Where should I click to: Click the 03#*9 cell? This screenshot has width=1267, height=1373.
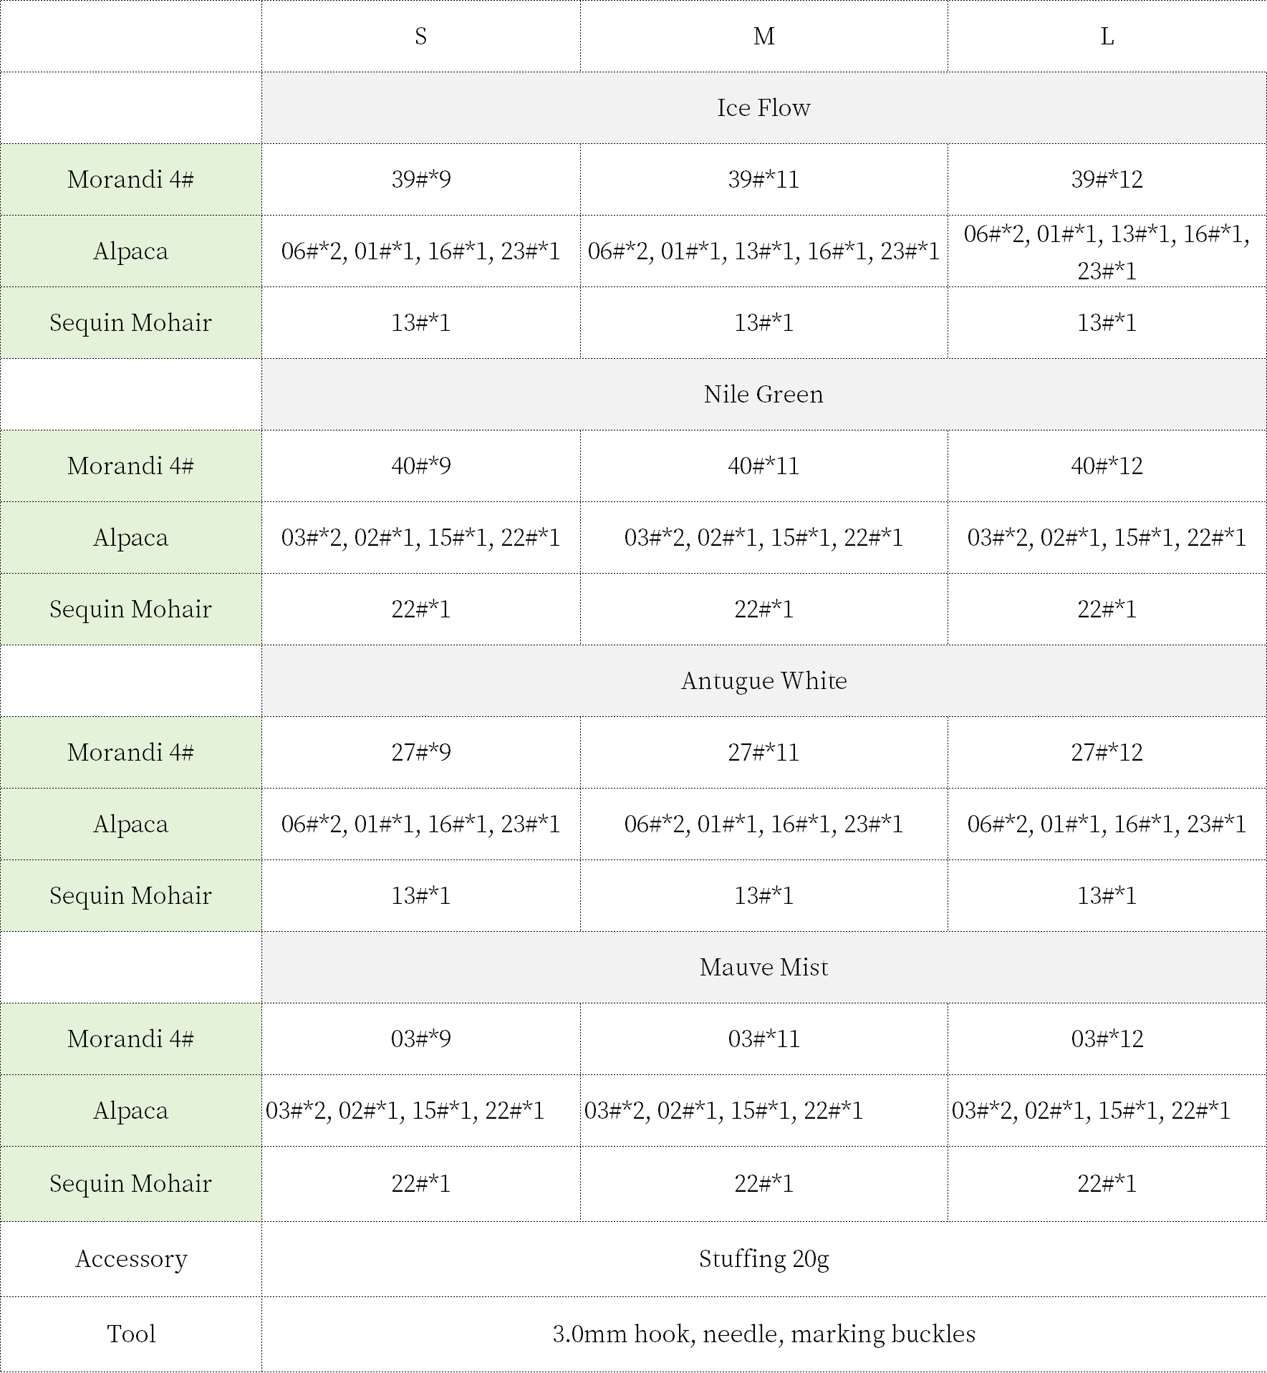coord(420,1039)
